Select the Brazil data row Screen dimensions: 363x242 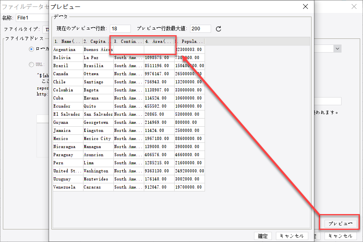pyautogui.click(x=67, y=65)
